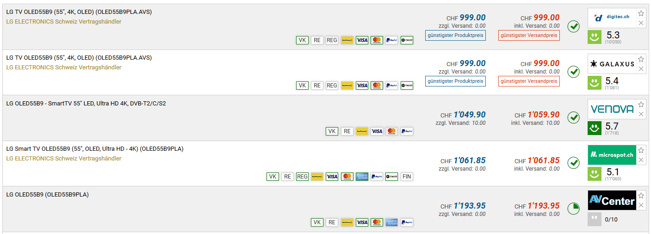Open the microspot.ch shop logo
The image size is (651, 234).
coord(611,155)
